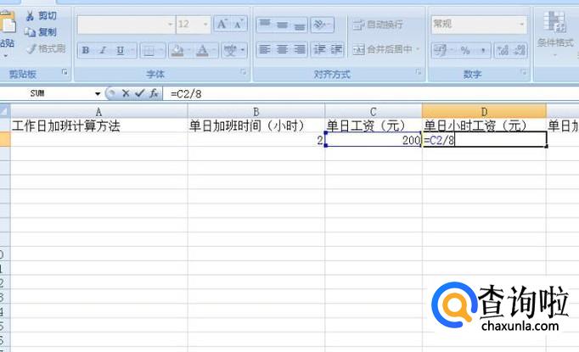Click Merge and Center (合并后居中)
Screen dimensions: 579x352
382,49
